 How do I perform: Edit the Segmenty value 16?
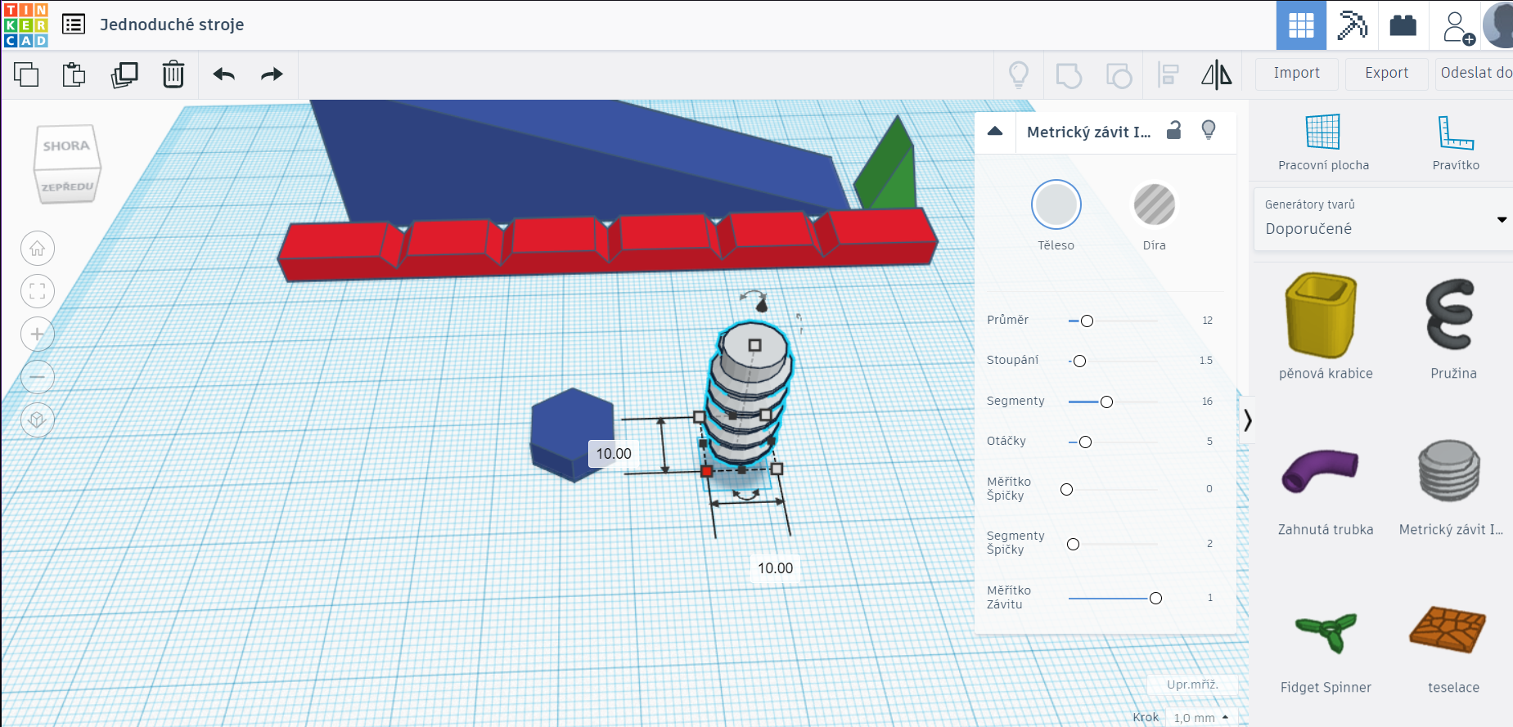coord(1207,402)
